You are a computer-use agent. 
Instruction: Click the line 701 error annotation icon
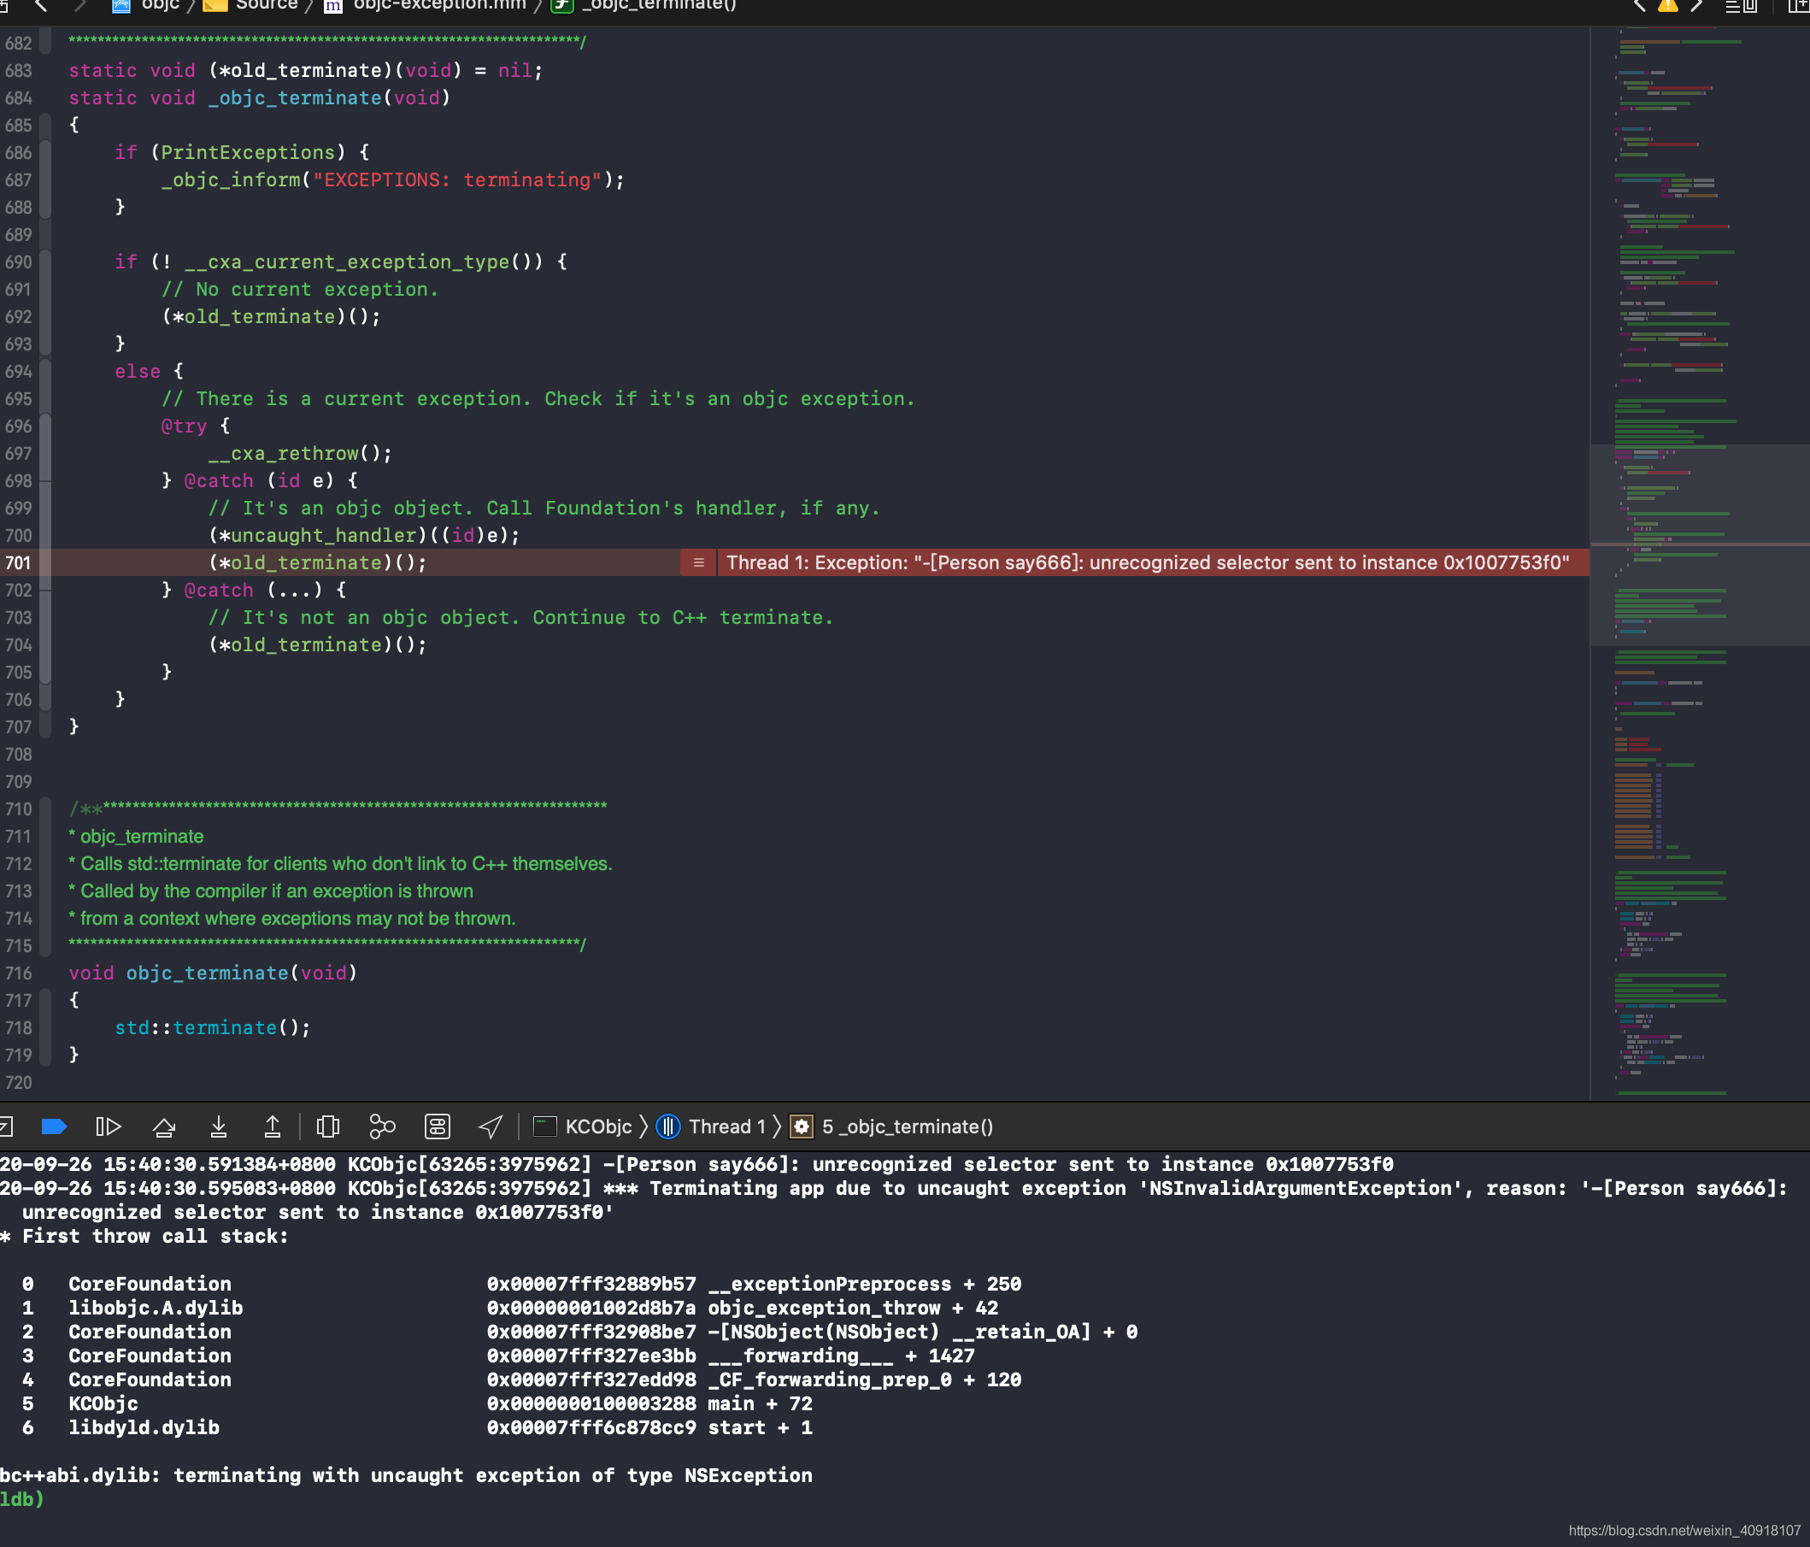699,562
